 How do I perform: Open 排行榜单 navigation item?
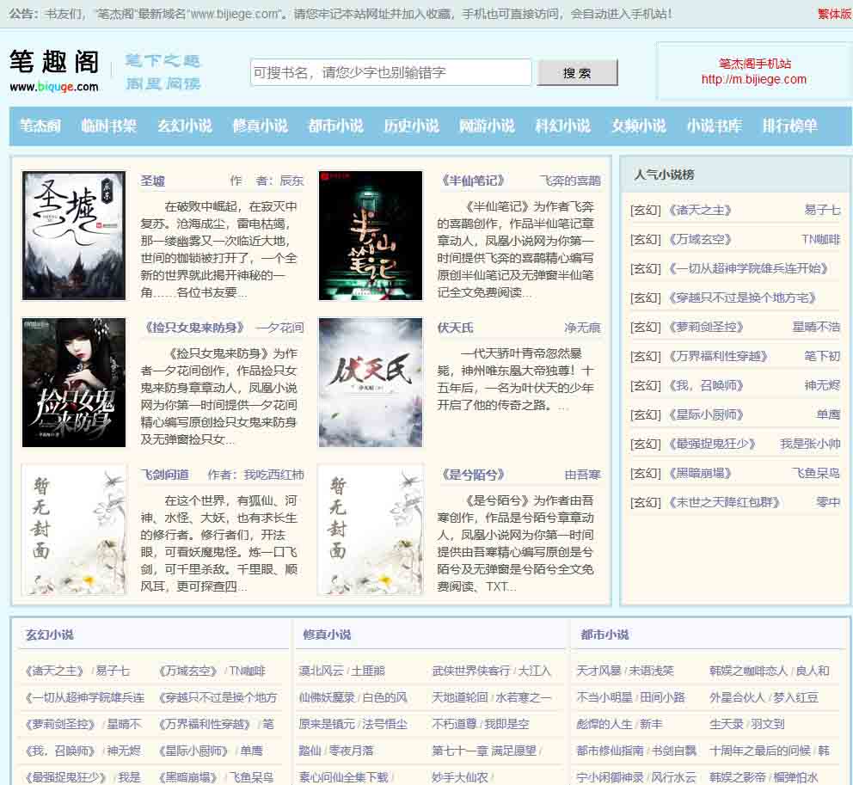click(x=789, y=126)
